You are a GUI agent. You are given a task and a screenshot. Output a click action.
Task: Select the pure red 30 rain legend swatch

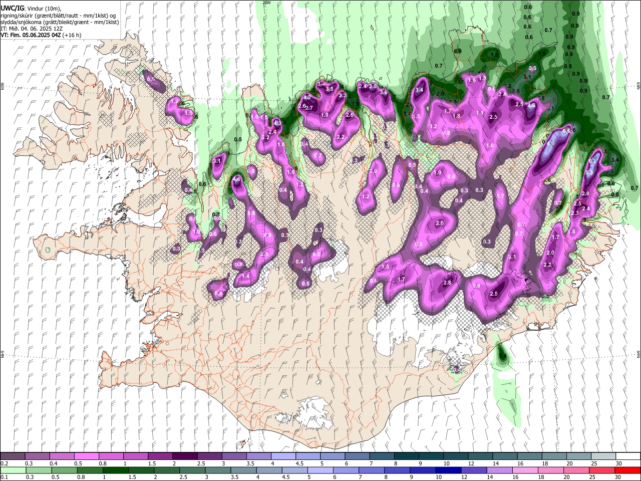(x=627, y=470)
